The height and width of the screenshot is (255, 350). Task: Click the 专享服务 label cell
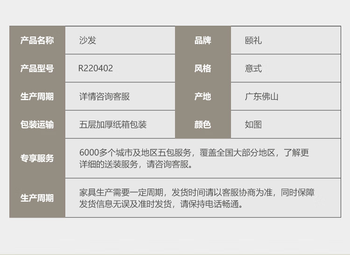37,158
